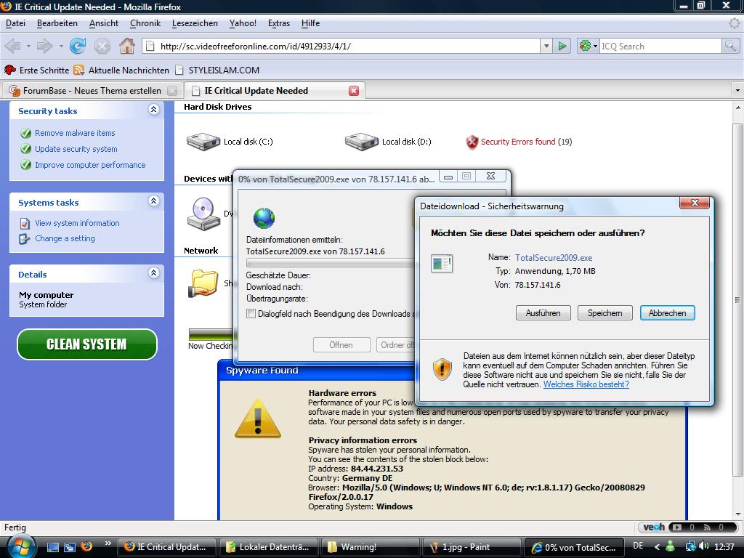Open the Bearbeiten menu

tap(57, 23)
